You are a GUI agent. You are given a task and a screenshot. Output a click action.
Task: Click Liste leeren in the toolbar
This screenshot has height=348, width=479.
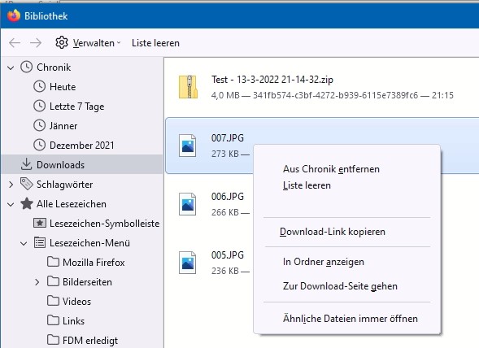155,43
